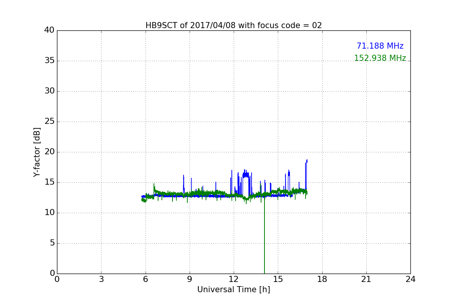Click the x-axis tick label 21
Viewport: 456px width, 304px height.
coord(366,279)
